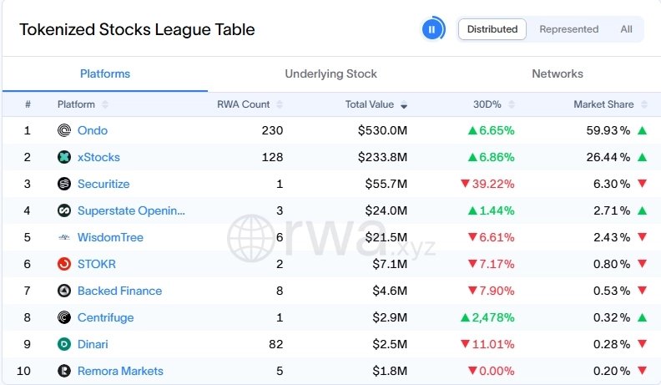The image size is (661, 385).
Task: Click the Superstate logo icon
Action: 64,210
